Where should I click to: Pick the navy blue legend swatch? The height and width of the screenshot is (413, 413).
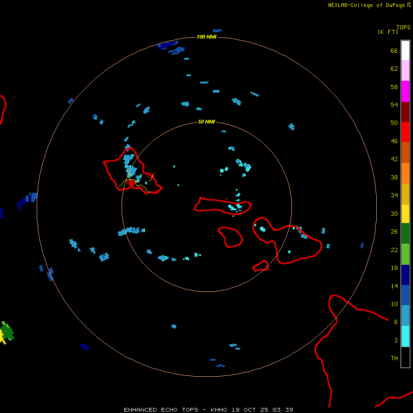point(405,275)
